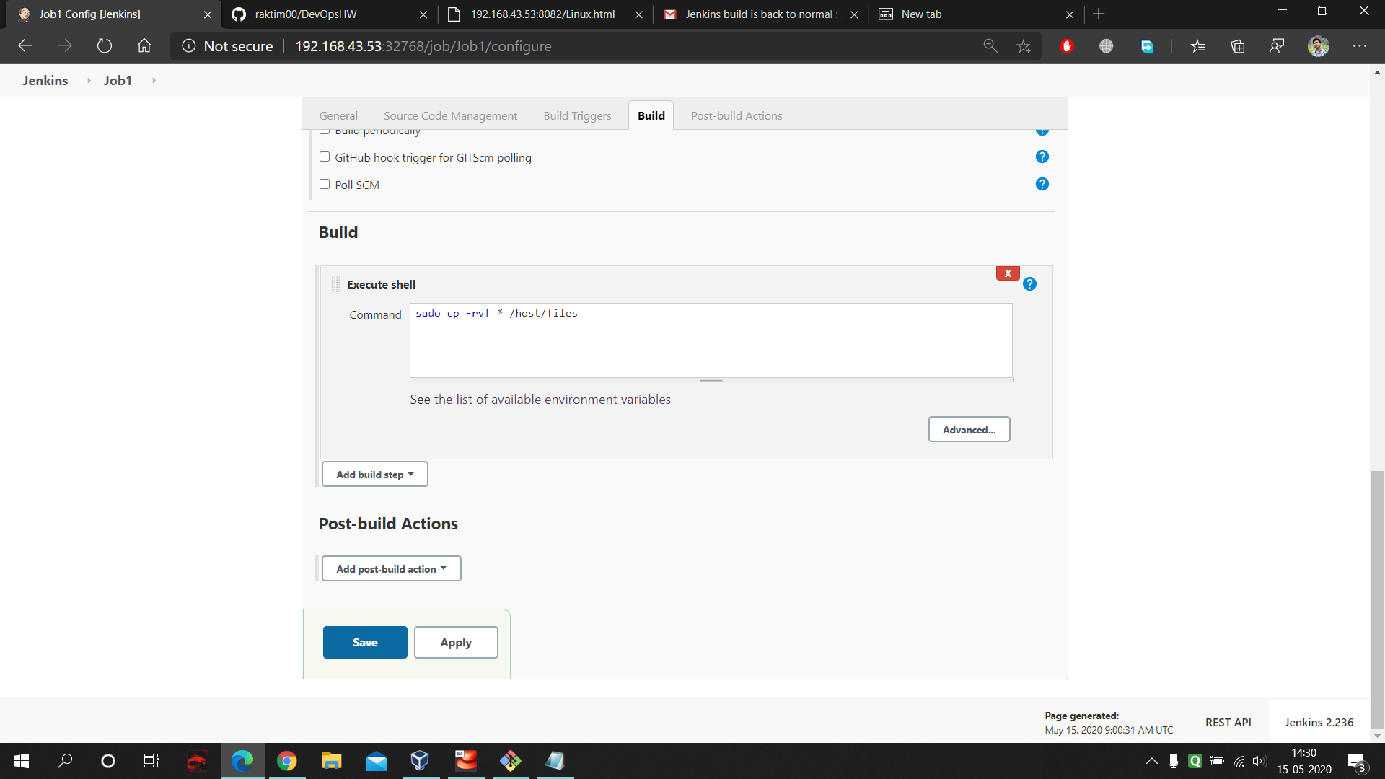1385x779 pixels.
Task: Click help icon for Execute shell
Action: 1029,284
